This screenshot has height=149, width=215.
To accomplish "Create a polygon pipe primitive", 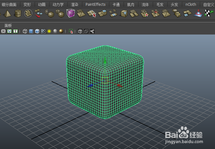I will 18,13.
